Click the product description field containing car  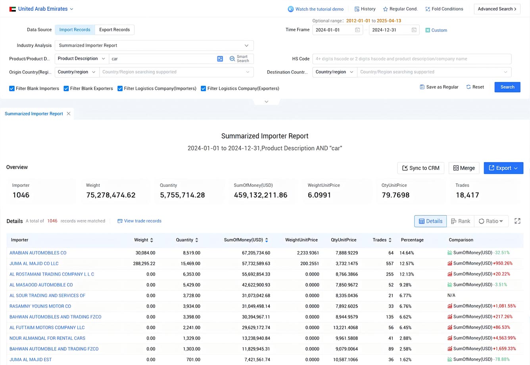[163, 59]
